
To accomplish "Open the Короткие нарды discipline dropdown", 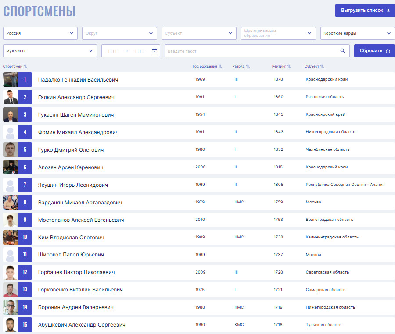I will tap(357, 33).
